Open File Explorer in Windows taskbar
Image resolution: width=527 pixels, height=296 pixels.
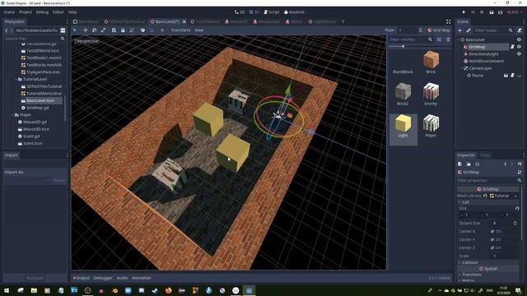point(34,290)
